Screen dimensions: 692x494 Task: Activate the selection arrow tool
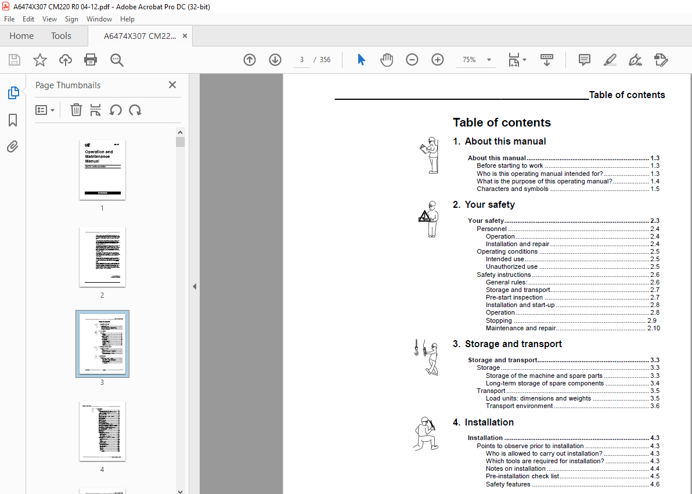[x=361, y=60]
